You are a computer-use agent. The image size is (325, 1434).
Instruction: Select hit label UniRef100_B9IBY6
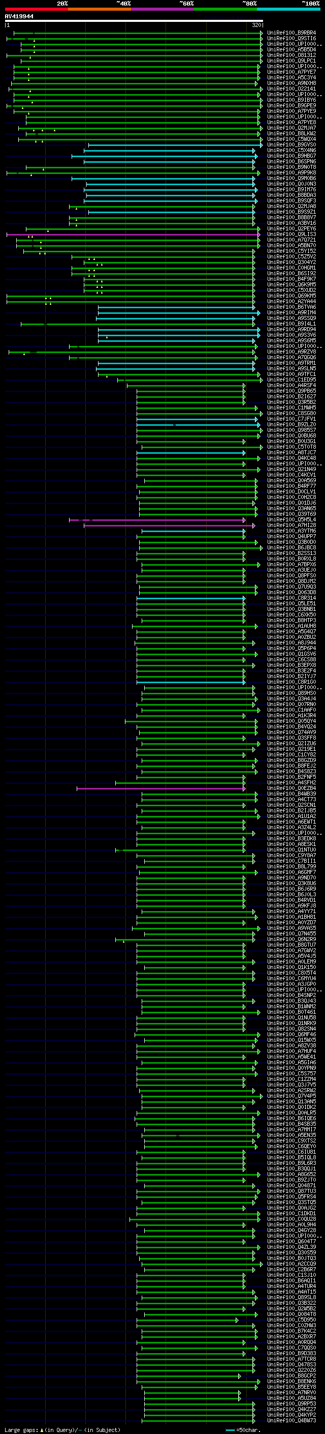pyautogui.click(x=291, y=100)
